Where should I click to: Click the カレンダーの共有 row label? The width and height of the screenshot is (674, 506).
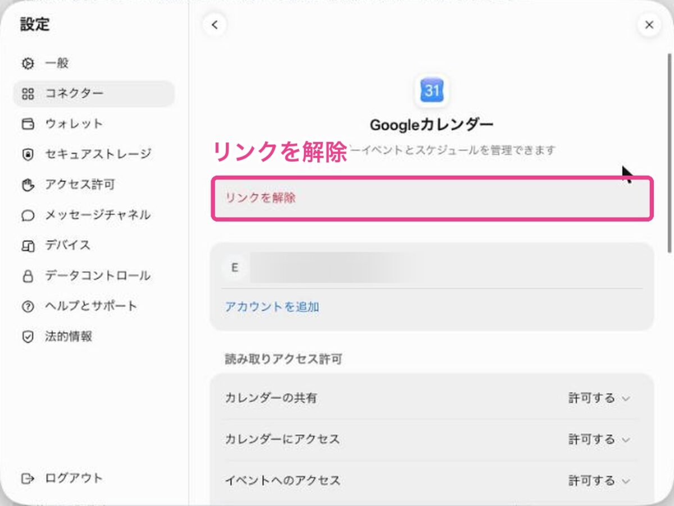click(x=271, y=398)
